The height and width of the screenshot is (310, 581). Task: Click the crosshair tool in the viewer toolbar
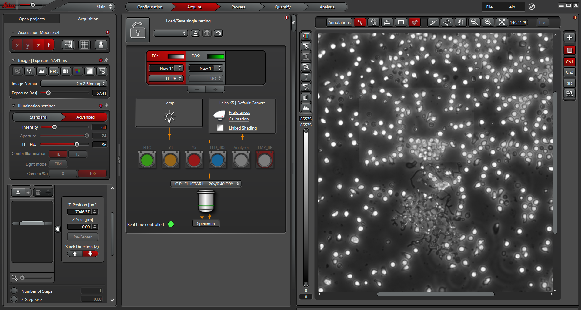point(447,22)
